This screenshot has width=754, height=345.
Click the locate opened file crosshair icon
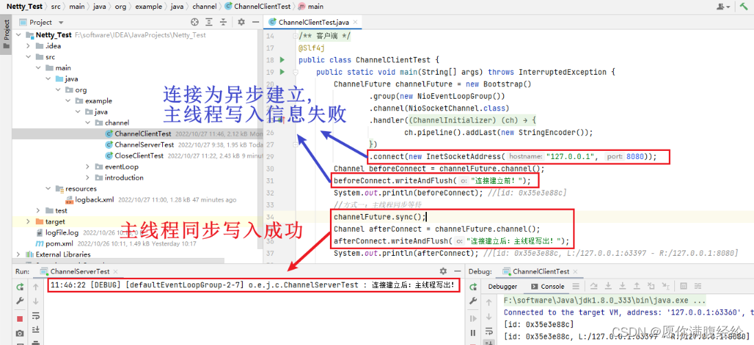(195, 22)
